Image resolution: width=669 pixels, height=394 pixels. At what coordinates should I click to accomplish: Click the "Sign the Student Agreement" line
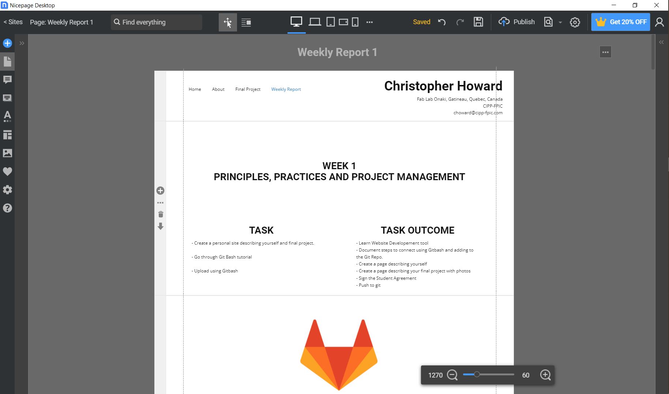pyautogui.click(x=386, y=278)
